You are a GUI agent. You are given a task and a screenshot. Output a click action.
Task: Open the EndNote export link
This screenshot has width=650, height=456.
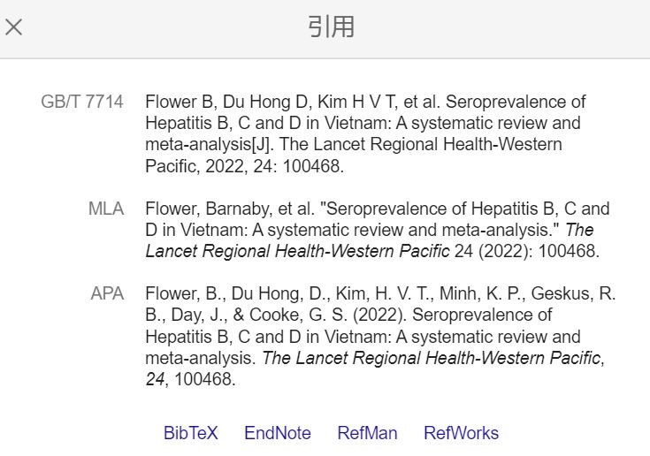pos(278,433)
